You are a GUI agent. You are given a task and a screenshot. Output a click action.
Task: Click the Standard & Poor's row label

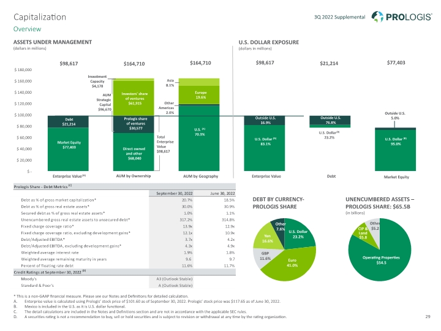tap(37, 286)
